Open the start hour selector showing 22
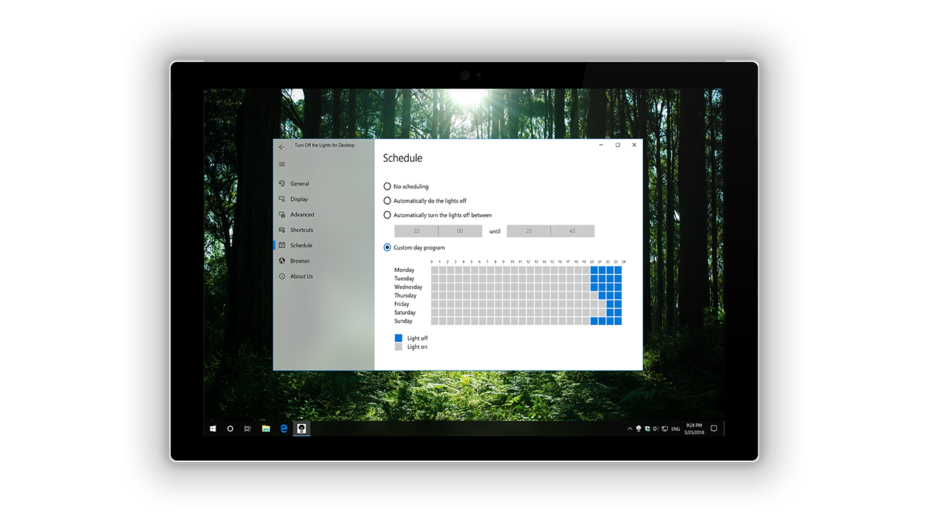This screenshot has width=929, height=522. 416,230
